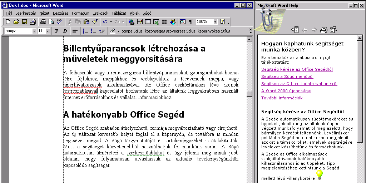
Task: Click Word document scroll up arrow
Action: (x=249, y=39)
